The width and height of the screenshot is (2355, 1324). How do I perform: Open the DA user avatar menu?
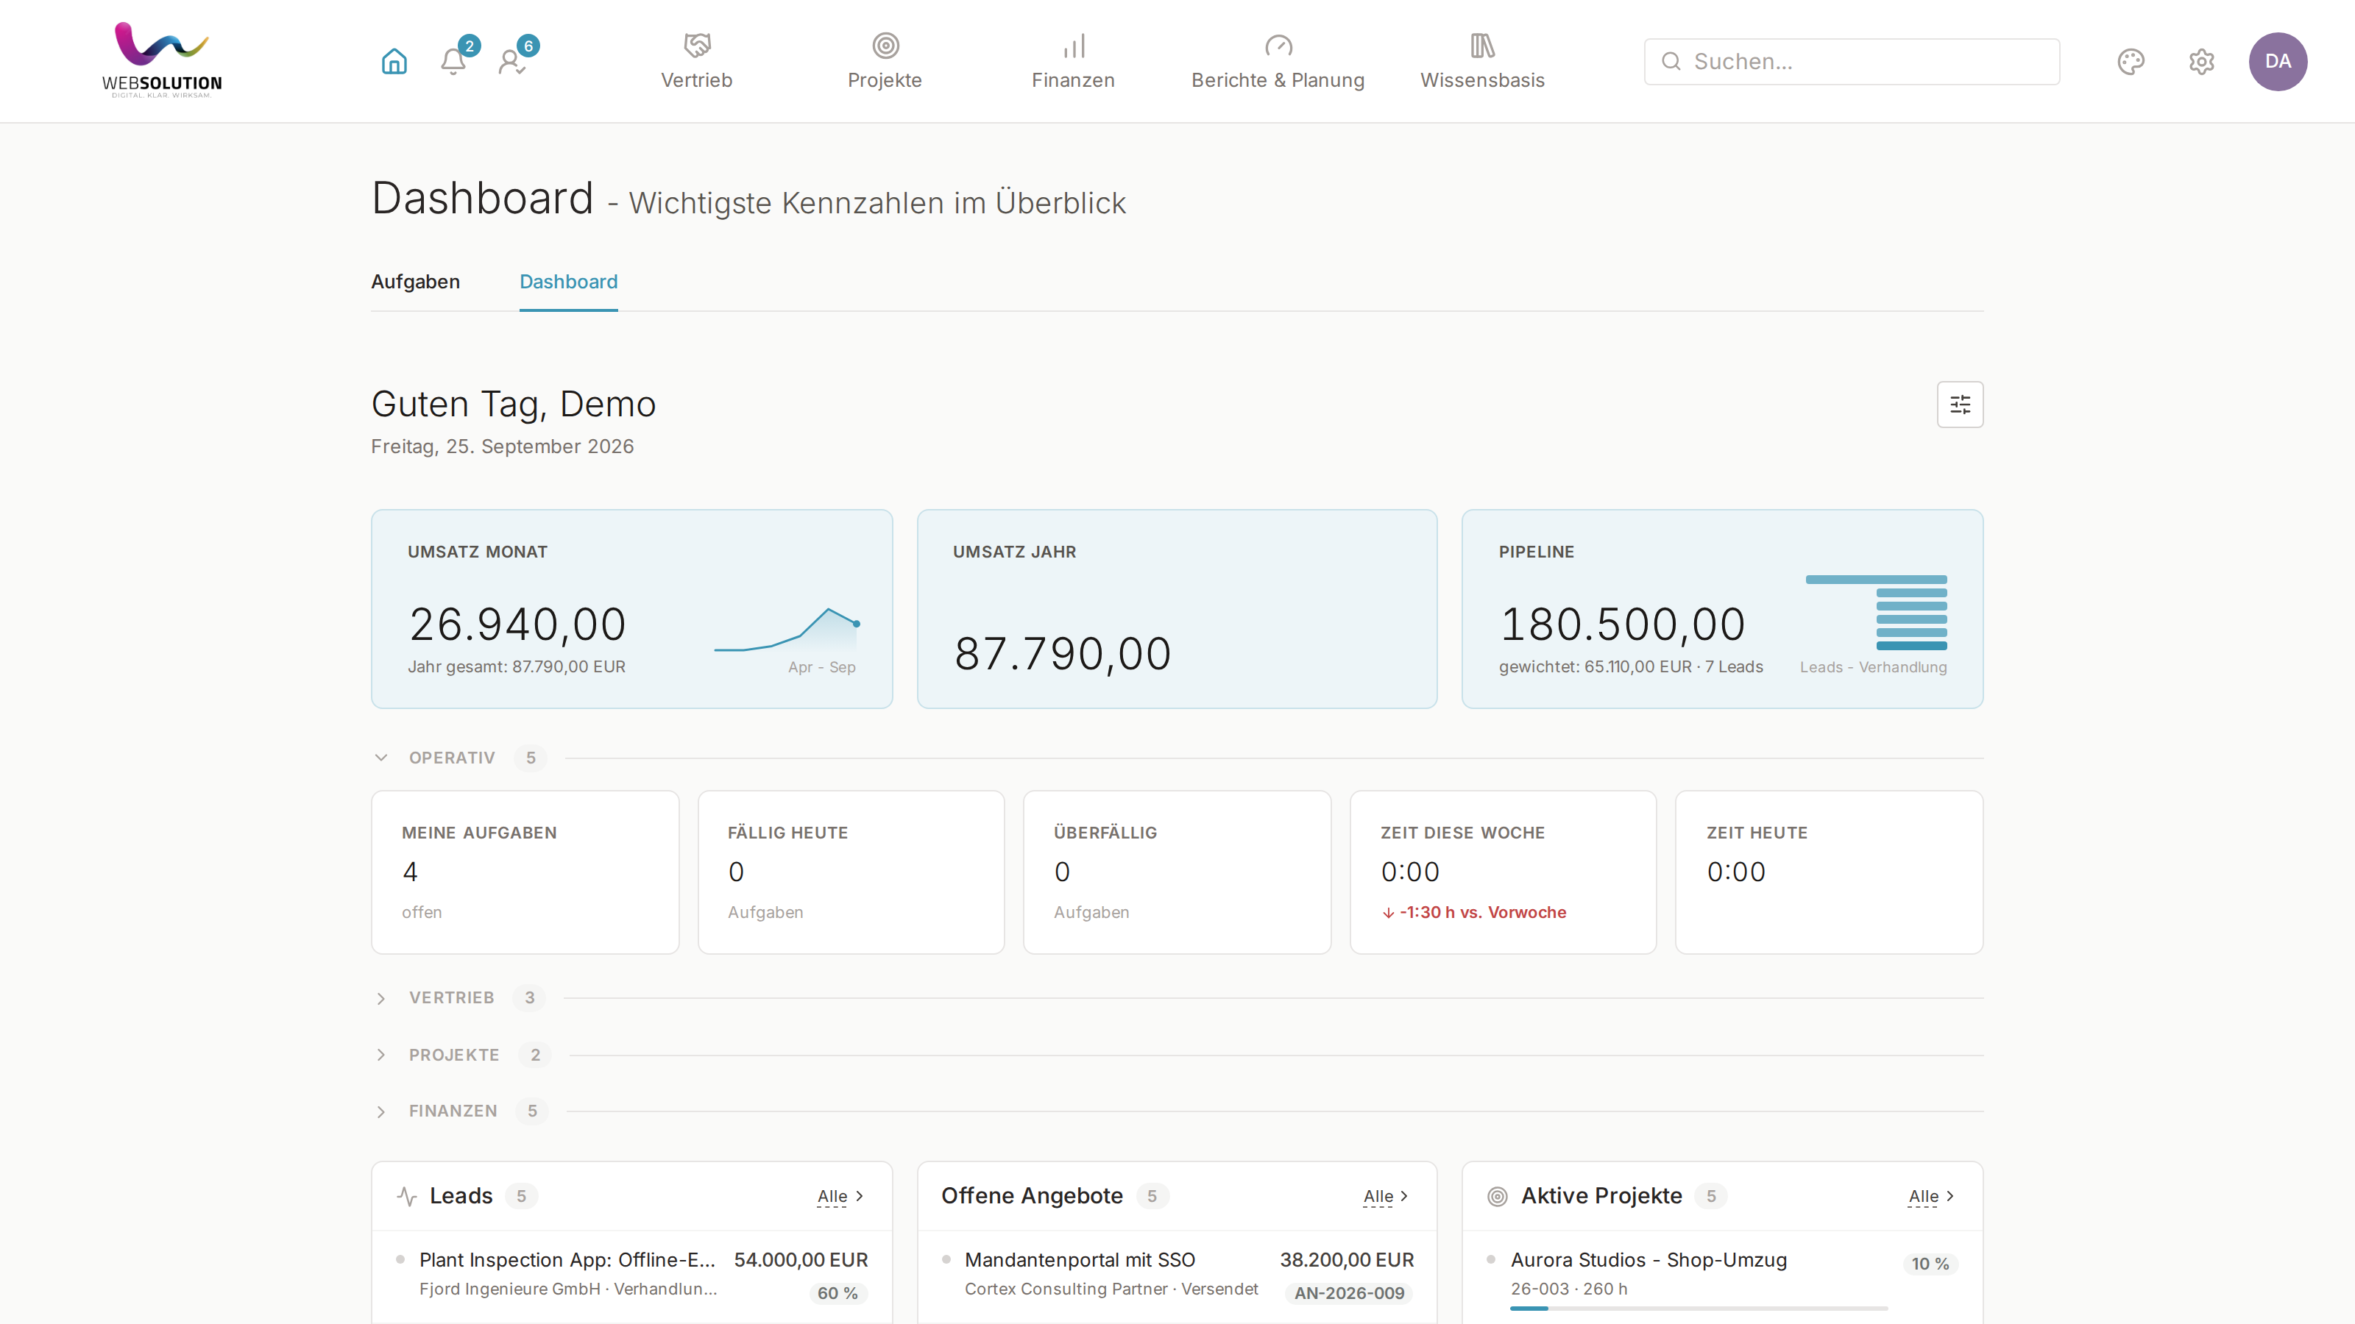click(2277, 61)
